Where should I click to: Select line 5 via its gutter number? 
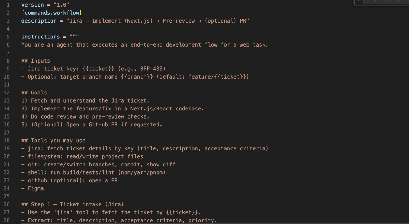tap(8, 37)
